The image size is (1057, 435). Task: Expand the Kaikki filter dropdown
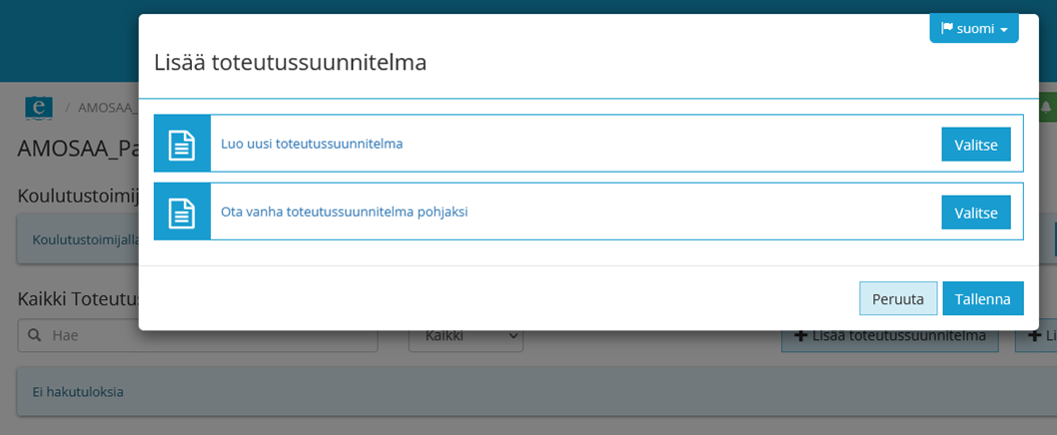[x=466, y=336]
